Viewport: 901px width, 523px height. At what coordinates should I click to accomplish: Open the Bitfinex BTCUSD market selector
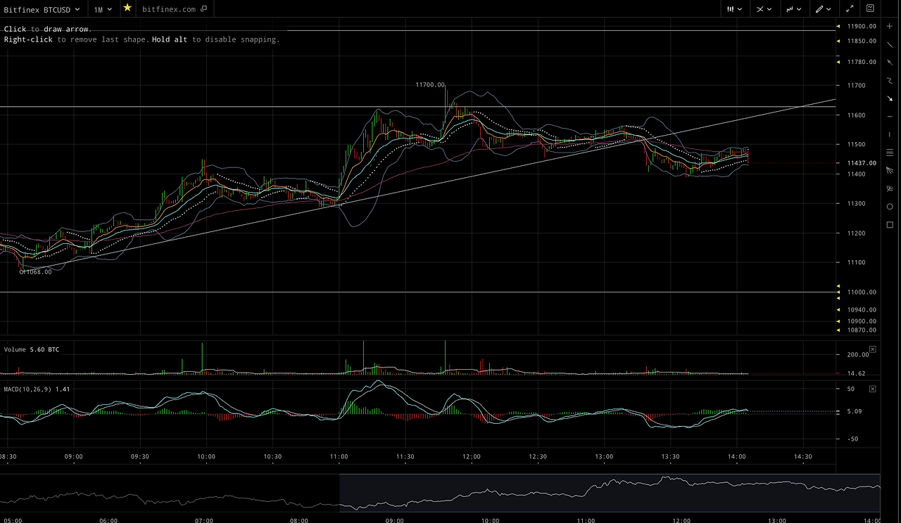pos(42,9)
